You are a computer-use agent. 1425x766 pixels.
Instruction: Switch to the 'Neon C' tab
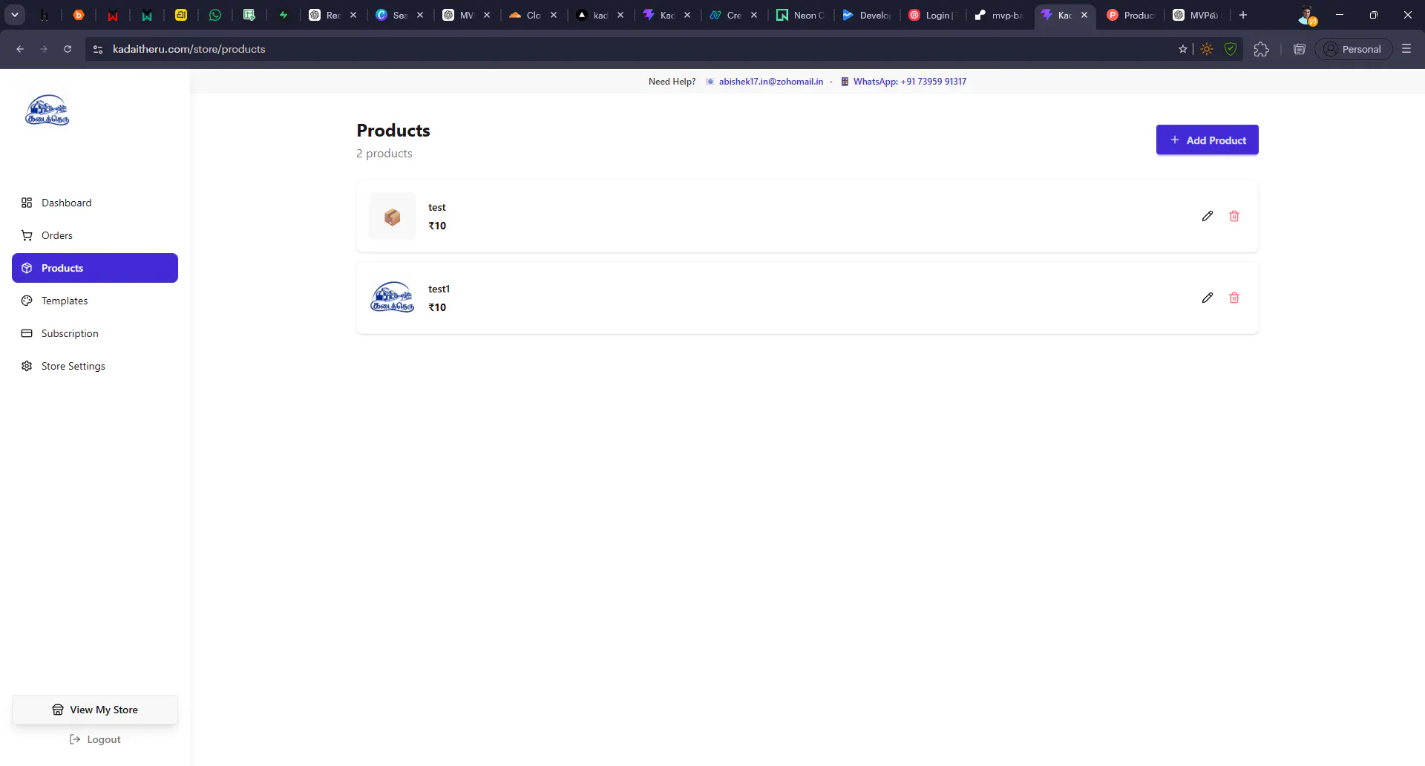(x=800, y=15)
